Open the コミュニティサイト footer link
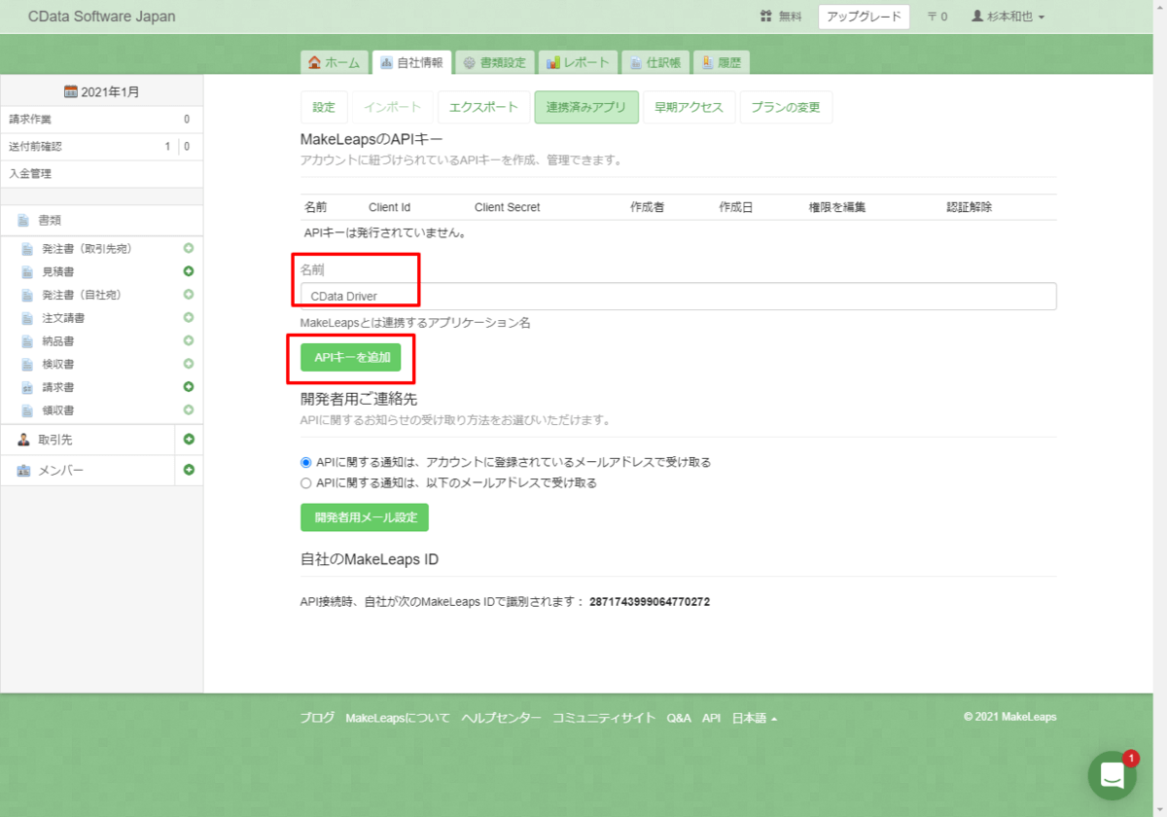Viewport: 1167px width, 817px height. [604, 718]
